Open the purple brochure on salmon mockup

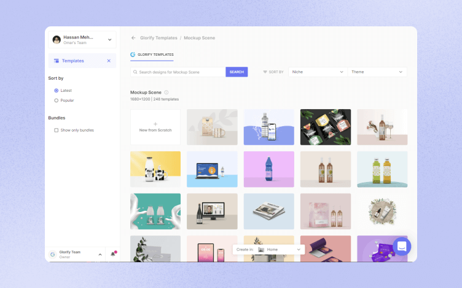(x=326, y=249)
